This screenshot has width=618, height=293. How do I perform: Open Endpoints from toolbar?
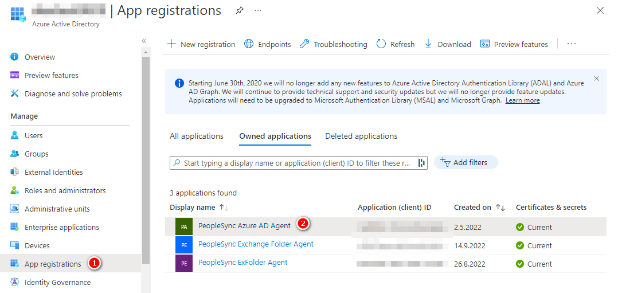(268, 44)
